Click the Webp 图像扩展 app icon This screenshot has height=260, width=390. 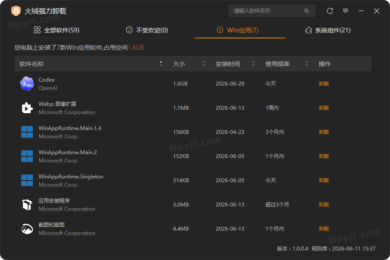pyautogui.click(x=27, y=108)
